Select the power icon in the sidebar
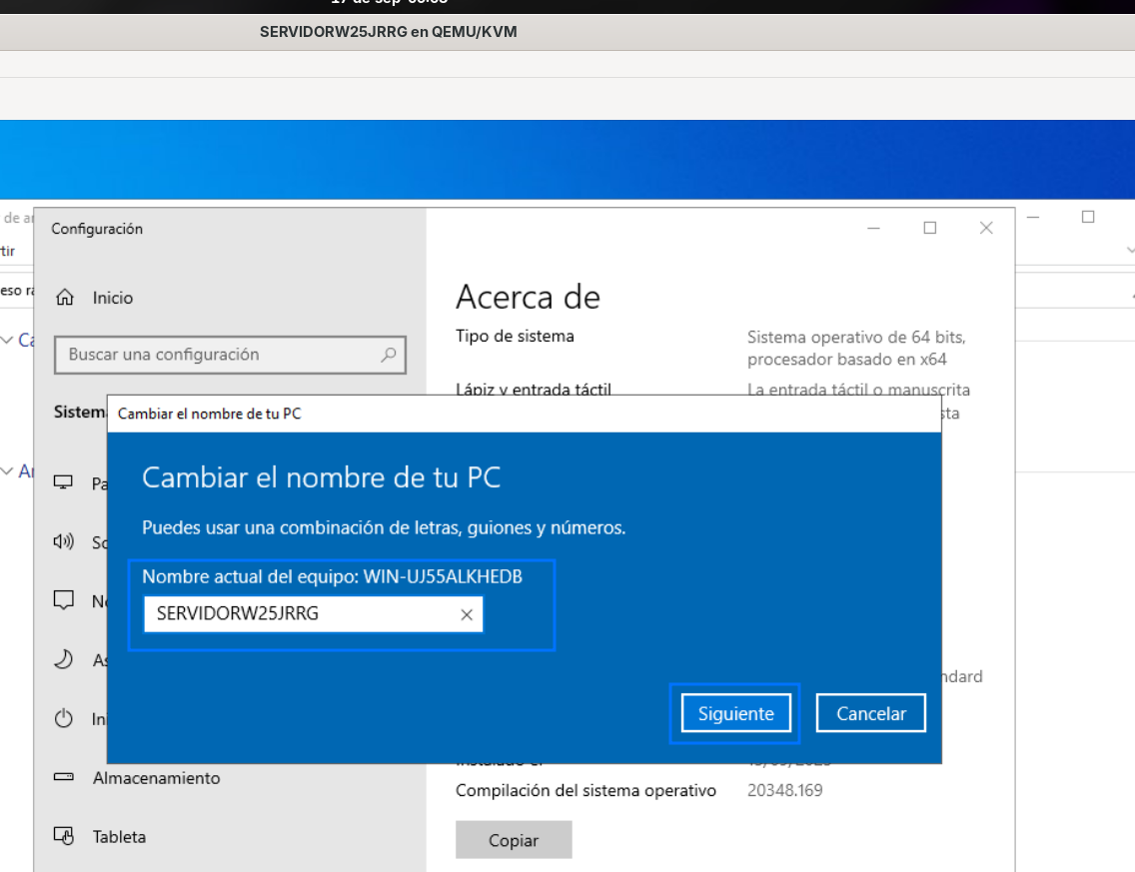 click(x=64, y=718)
